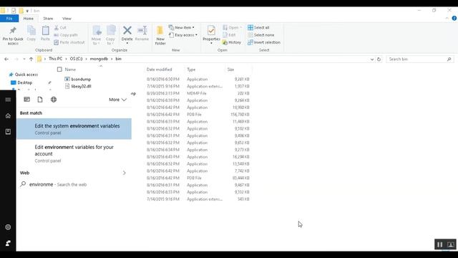Click Copy path in ribbon

pyautogui.click(x=66, y=35)
